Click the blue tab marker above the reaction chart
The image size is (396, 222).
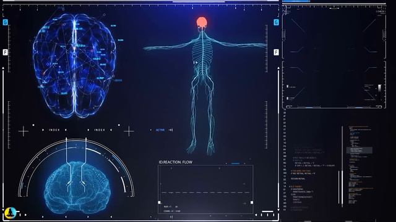235,163
